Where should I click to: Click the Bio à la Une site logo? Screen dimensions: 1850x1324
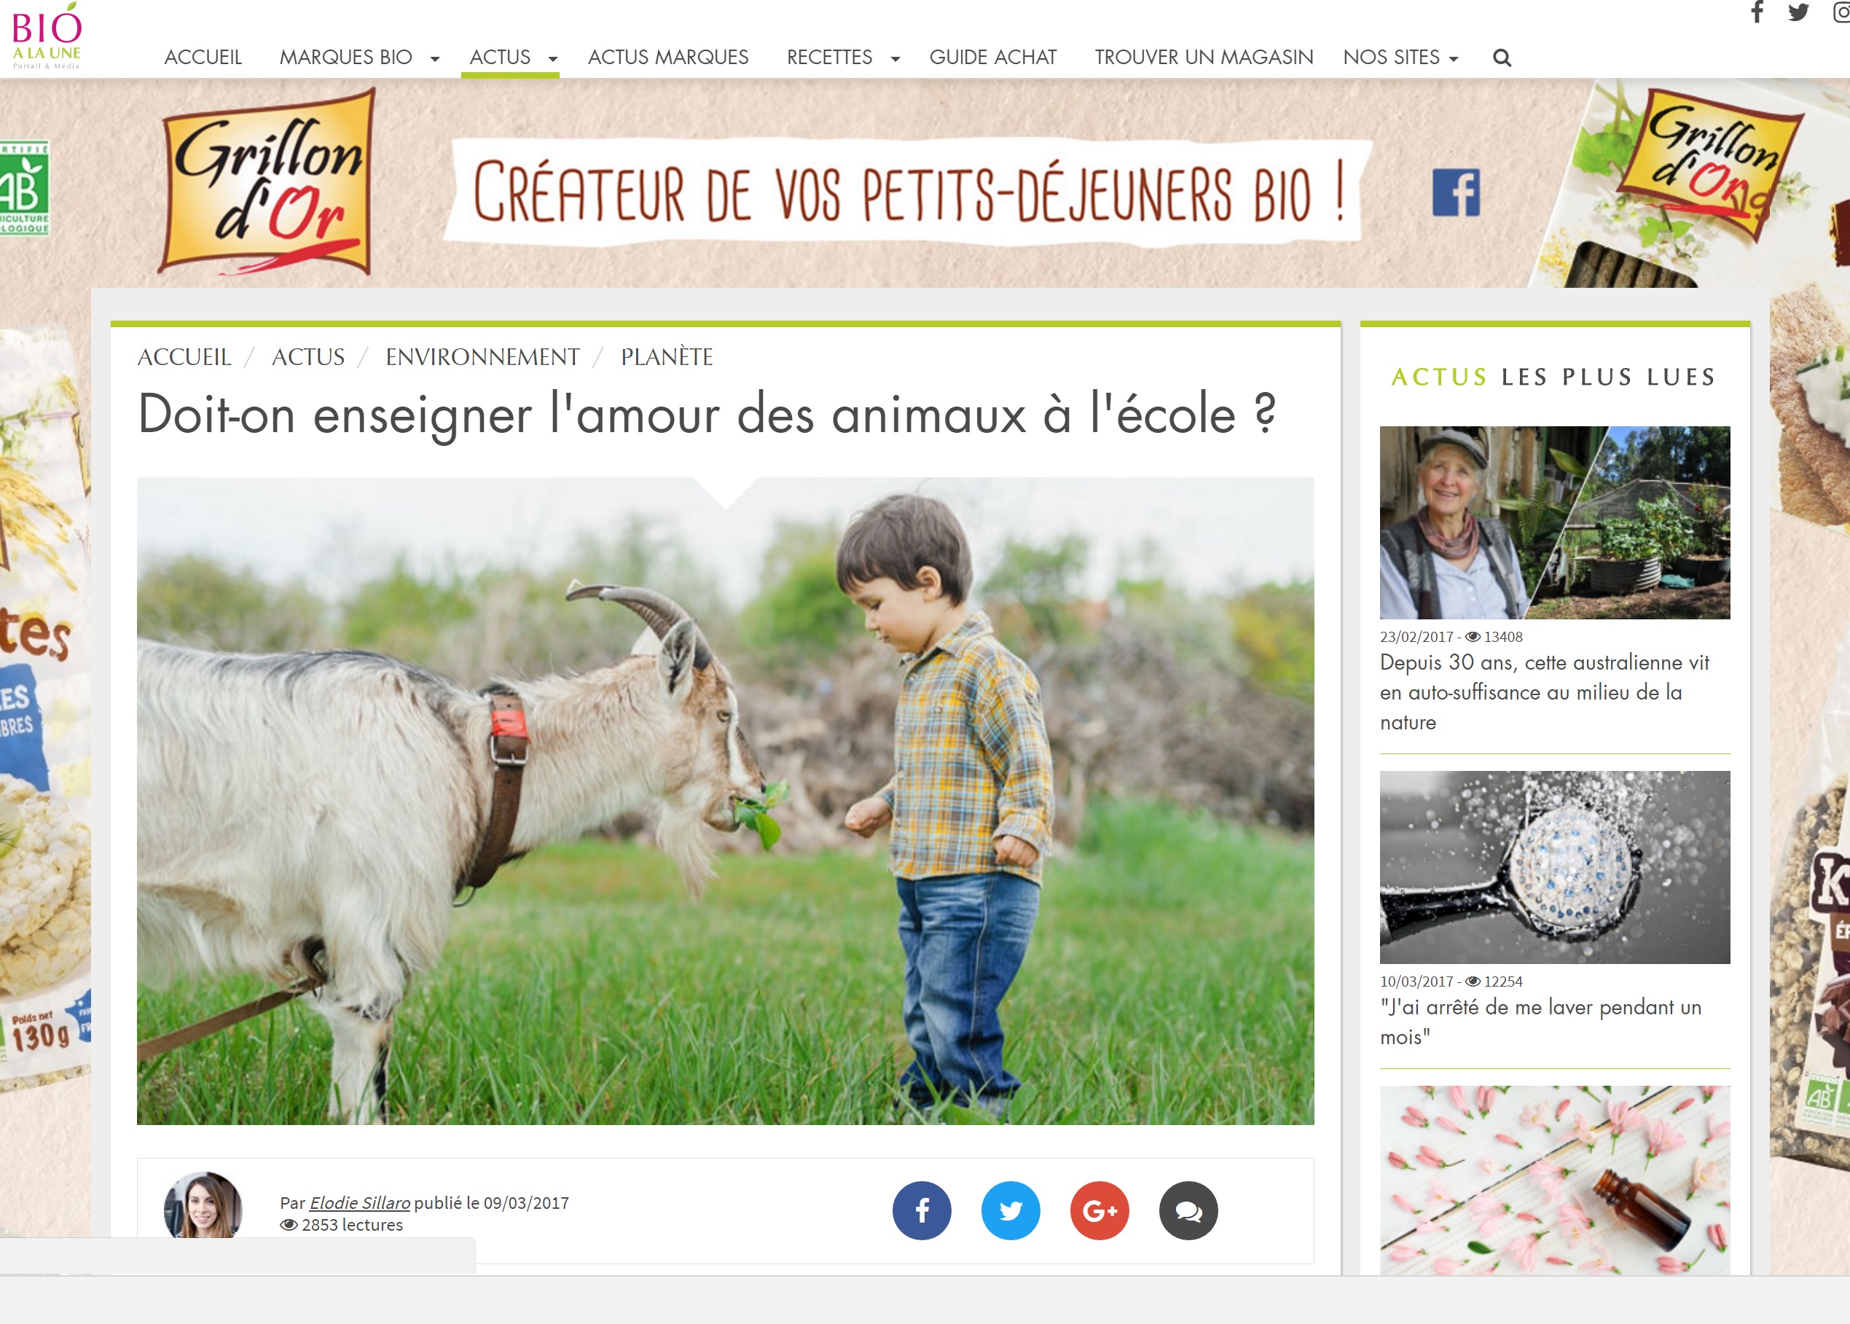click(x=47, y=36)
